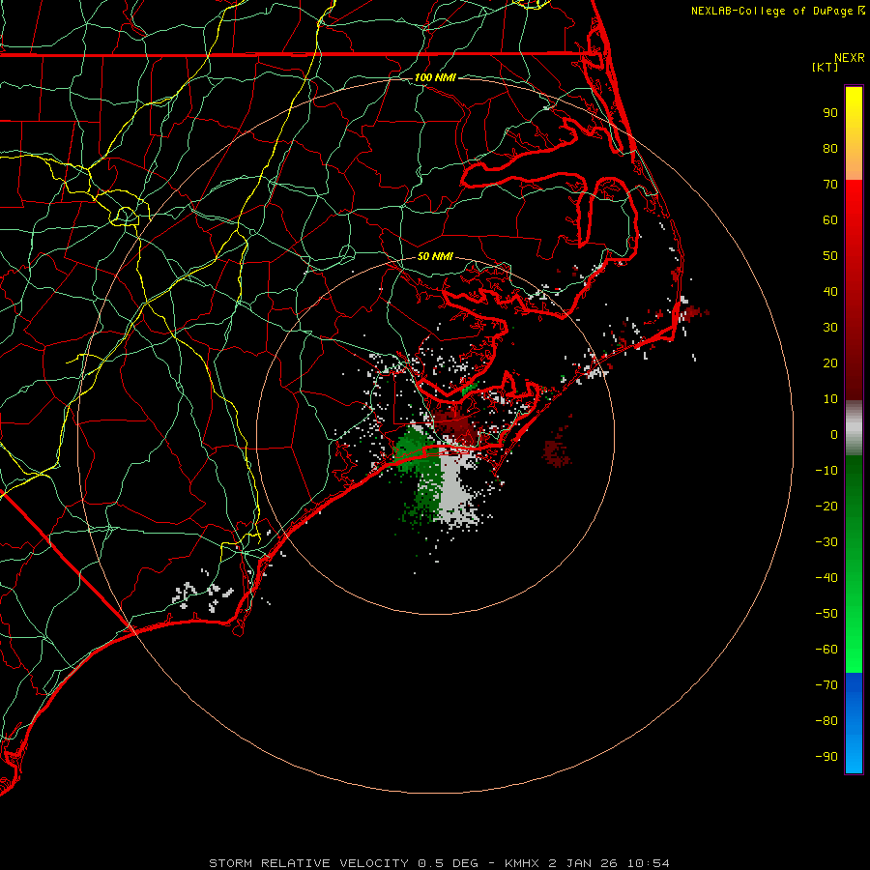Click the NEXR label above the color bar
The height and width of the screenshot is (870, 870).
click(x=850, y=58)
